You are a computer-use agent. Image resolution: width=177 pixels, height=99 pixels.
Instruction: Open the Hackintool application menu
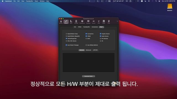[8, 1]
